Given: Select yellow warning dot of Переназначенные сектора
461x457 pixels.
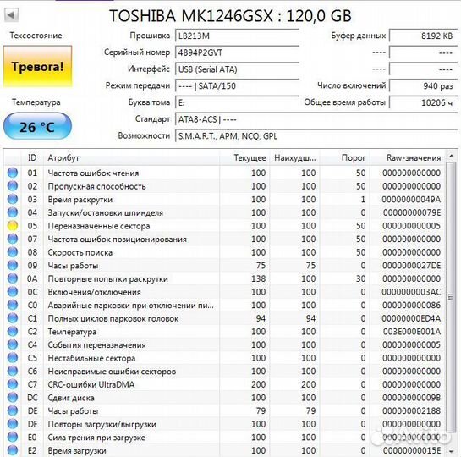Looking at the screenshot, I should coord(13,226).
